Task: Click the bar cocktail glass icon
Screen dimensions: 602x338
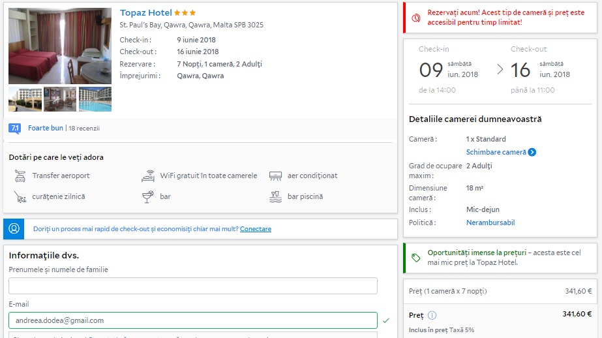Action: point(148,196)
